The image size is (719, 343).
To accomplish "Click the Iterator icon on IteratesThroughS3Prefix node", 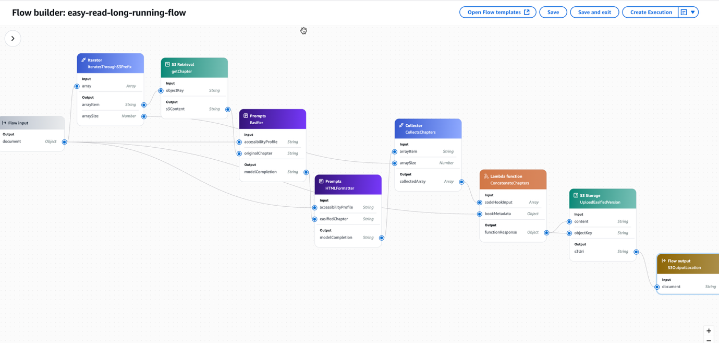I will pyautogui.click(x=83, y=60).
